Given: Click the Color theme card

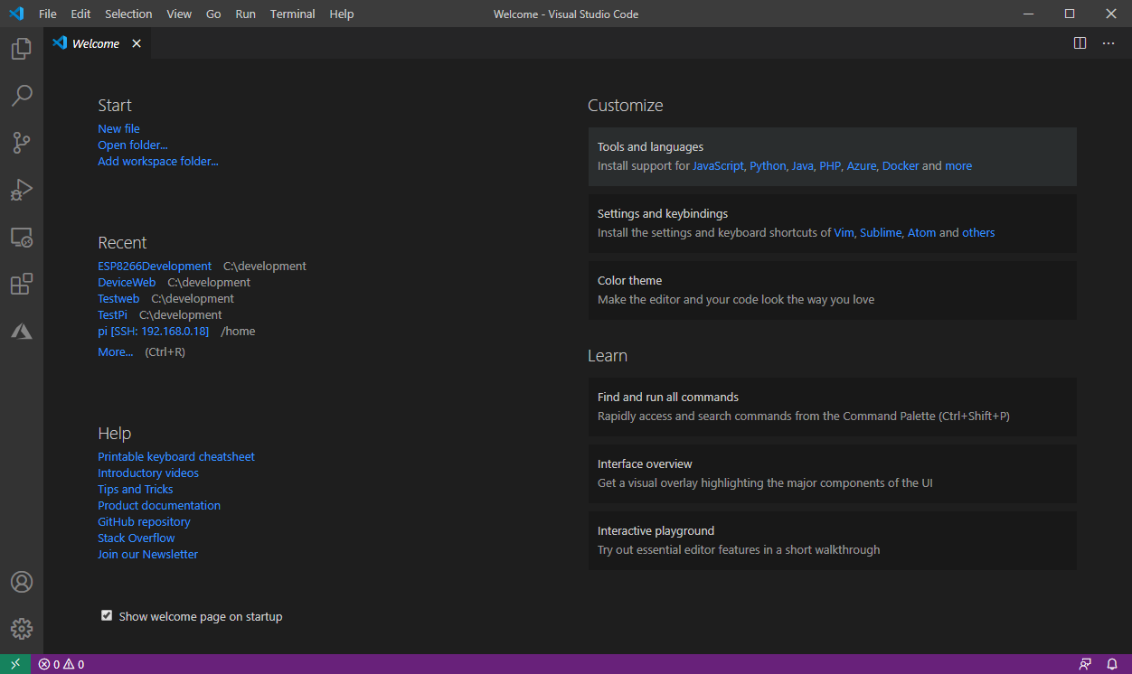Looking at the screenshot, I should (832, 290).
